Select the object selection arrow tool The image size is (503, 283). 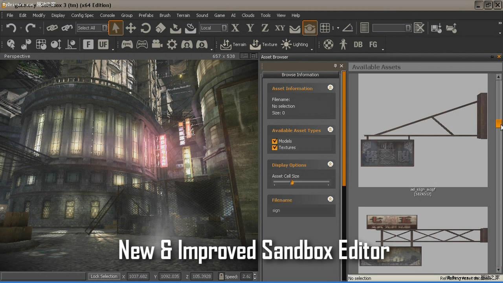click(116, 28)
